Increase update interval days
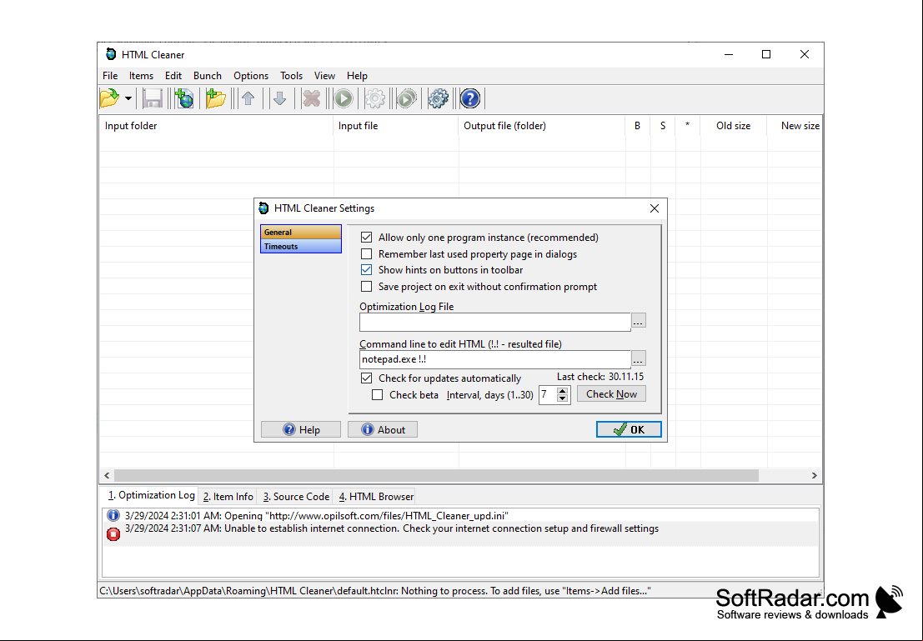This screenshot has height=641, width=923. (x=563, y=390)
